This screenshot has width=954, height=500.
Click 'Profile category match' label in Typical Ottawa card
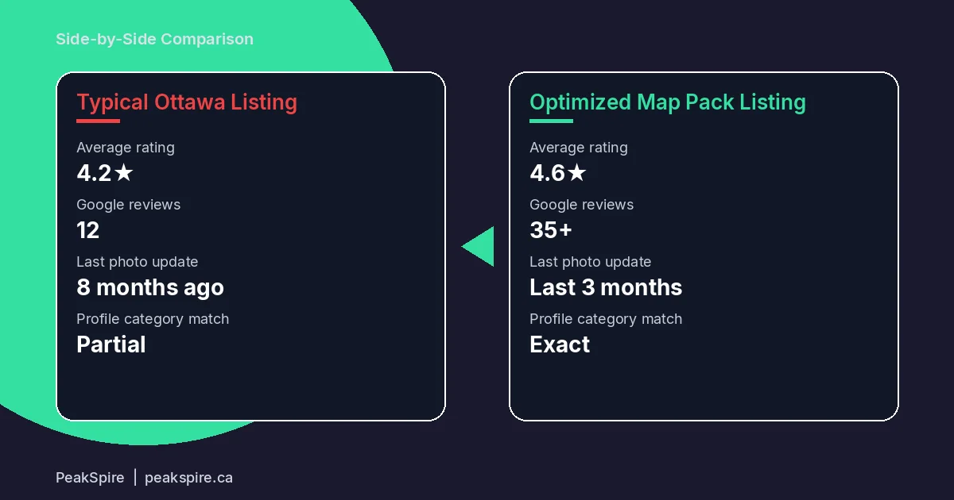153,319
